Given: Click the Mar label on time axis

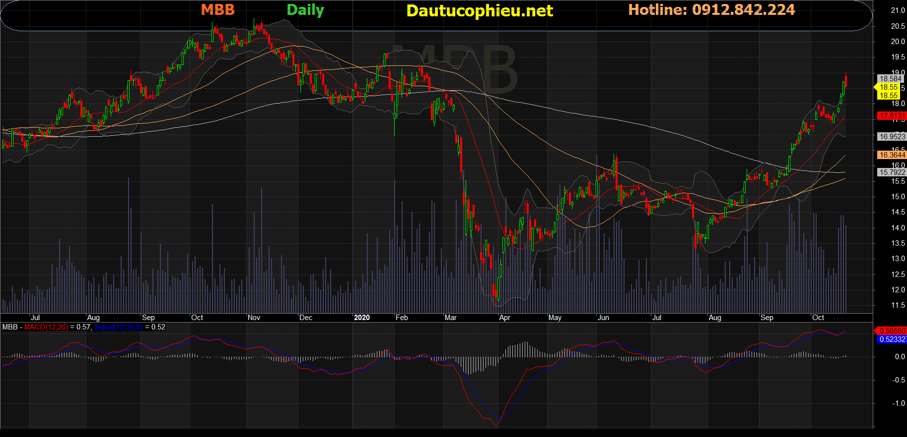Looking at the screenshot, I should 450,318.
